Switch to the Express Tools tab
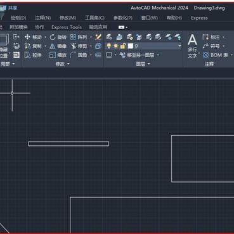Screen dimensions: 234x234 tap(67, 27)
